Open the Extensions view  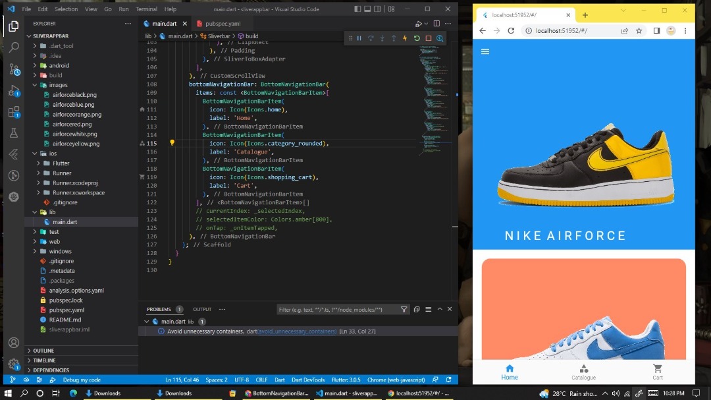[x=14, y=111]
